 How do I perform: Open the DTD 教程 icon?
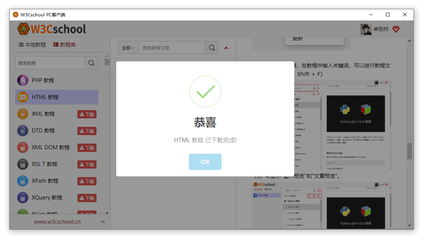23,131
